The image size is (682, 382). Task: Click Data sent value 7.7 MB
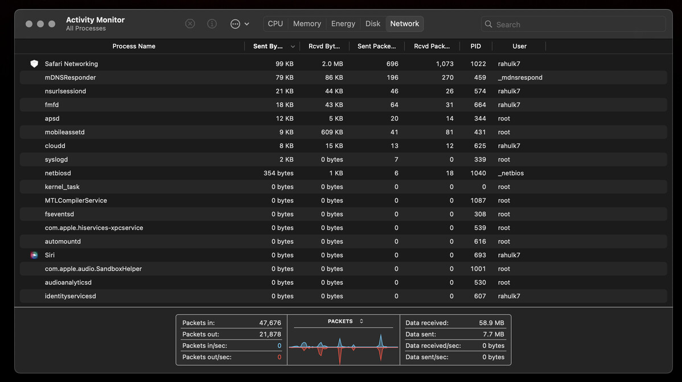[493, 334]
